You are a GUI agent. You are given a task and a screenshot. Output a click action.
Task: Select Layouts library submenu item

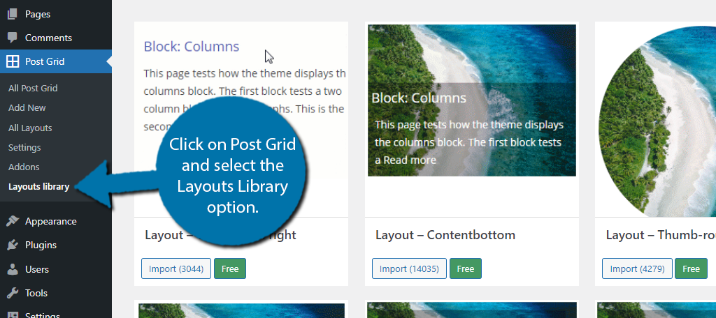[x=39, y=187]
